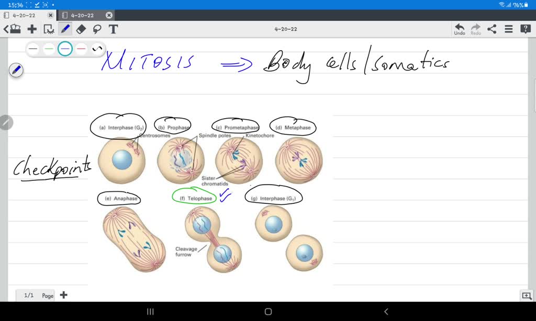This screenshot has height=321, width=536.
Task: Tap the add content plus icon
Action: click(31, 29)
